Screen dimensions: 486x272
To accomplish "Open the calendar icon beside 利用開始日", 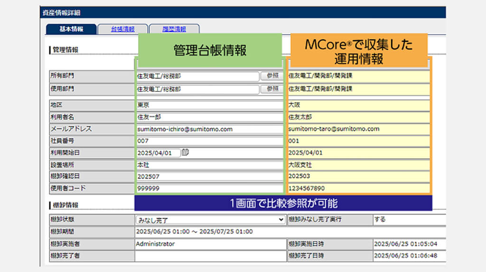I will click(x=185, y=152).
